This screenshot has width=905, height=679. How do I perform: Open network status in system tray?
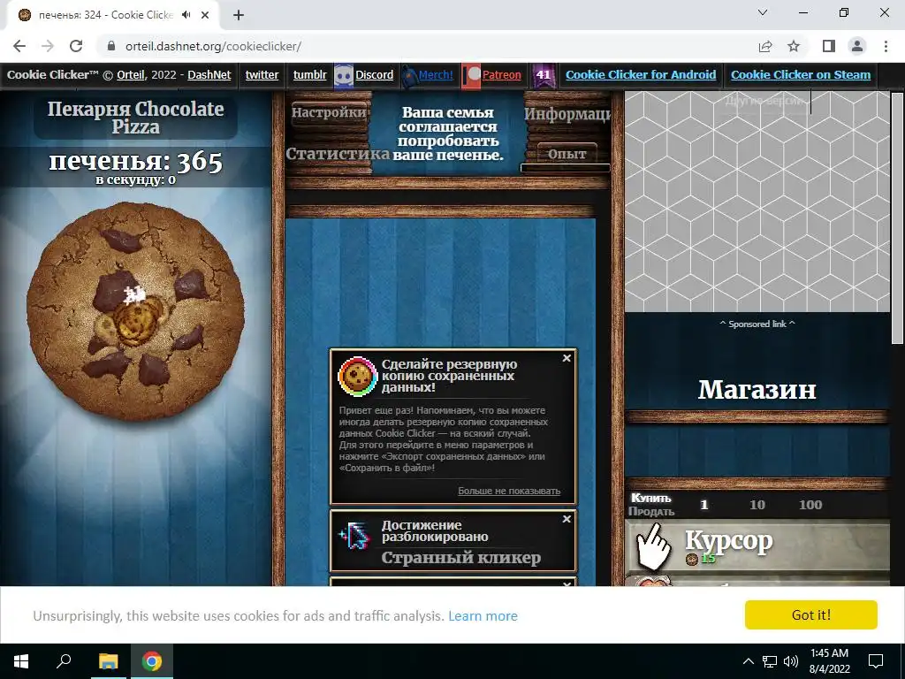pos(770,661)
